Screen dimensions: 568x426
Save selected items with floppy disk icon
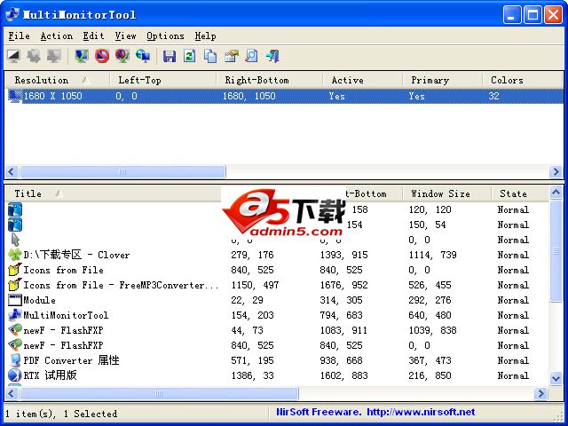pyautogui.click(x=170, y=56)
